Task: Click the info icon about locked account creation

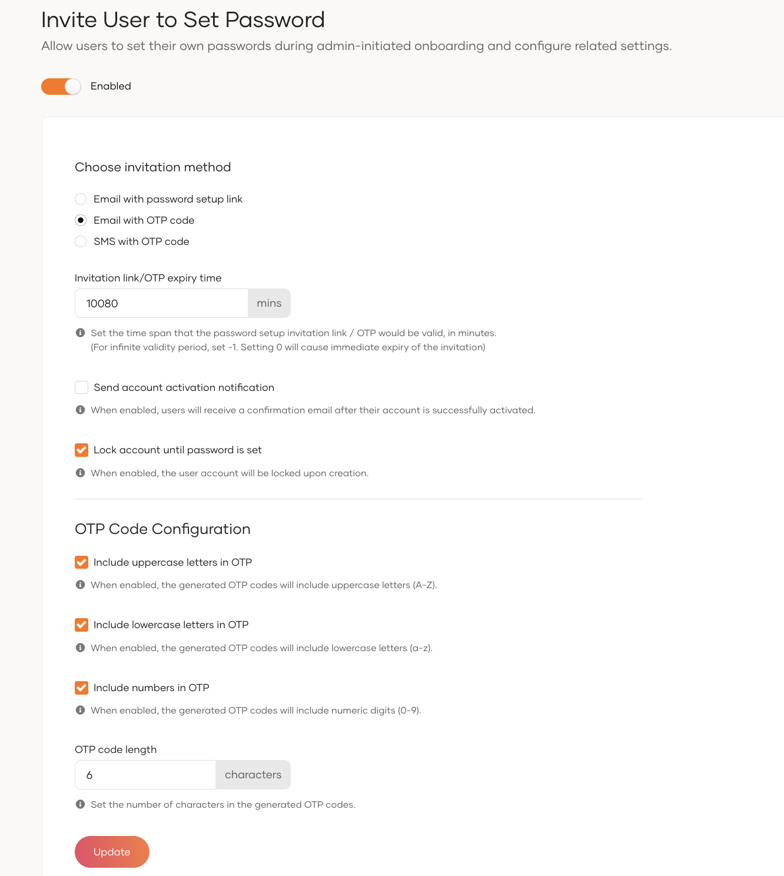Action: (x=81, y=473)
